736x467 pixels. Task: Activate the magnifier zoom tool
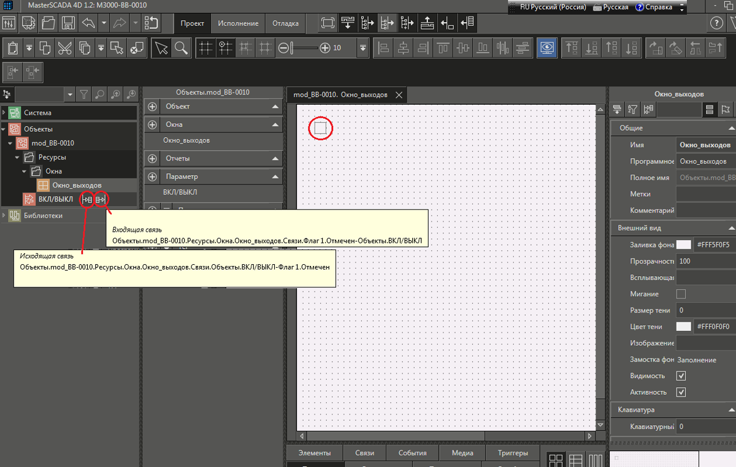[x=180, y=47]
